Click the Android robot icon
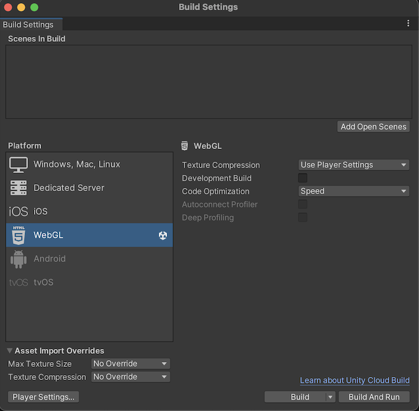This screenshot has height=411, width=419. click(x=19, y=259)
